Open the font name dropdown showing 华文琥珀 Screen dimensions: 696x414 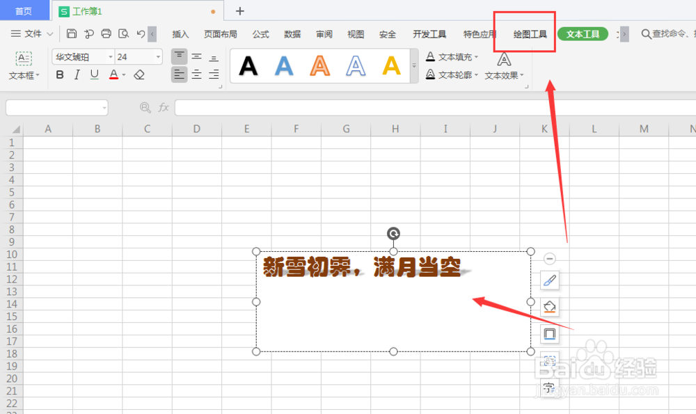coord(111,56)
